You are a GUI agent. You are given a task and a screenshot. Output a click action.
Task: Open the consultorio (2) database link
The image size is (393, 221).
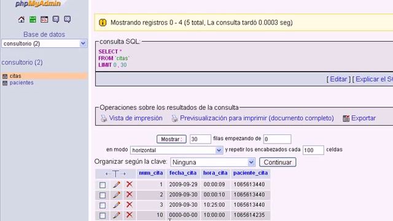coord(22,63)
